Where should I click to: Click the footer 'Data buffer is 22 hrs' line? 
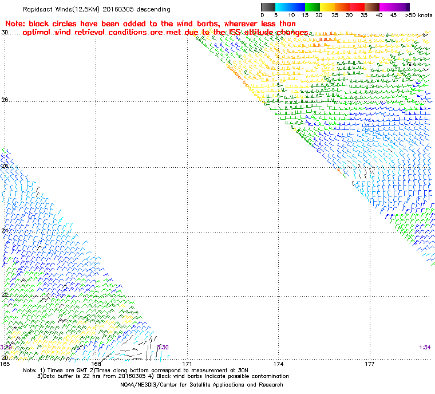[163, 376]
